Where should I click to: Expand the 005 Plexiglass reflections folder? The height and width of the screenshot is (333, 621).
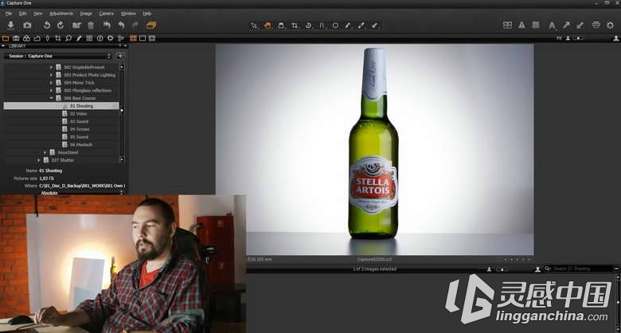click(51, 91)
